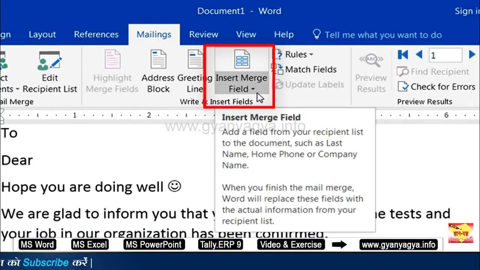The width and height of the screenshot is (480, 270).
Task: Click the MS Excel label in banner
Action: pyautogui.click(x=90, y=244)
